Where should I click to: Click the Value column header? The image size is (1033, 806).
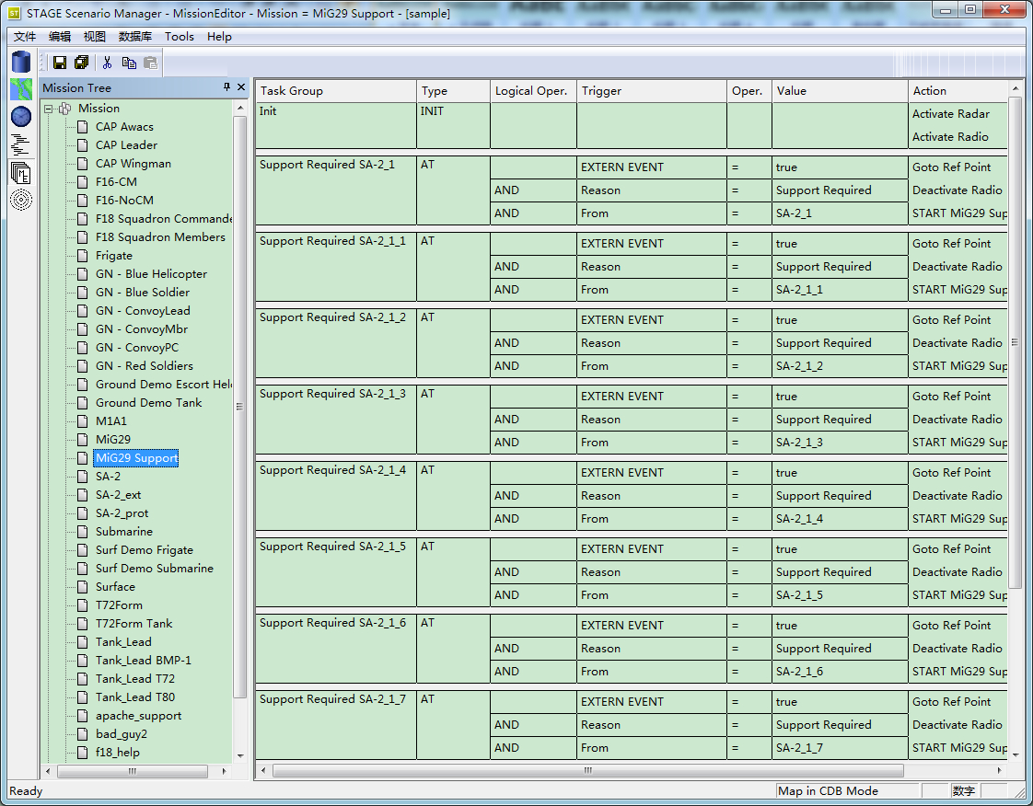click(x=840, y=91)
